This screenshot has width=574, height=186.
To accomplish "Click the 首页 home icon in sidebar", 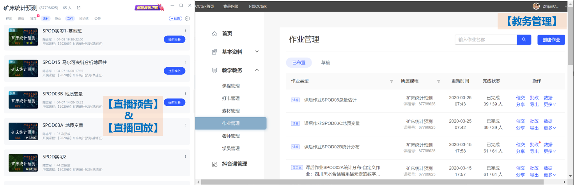I will click(x=214, y=34).
